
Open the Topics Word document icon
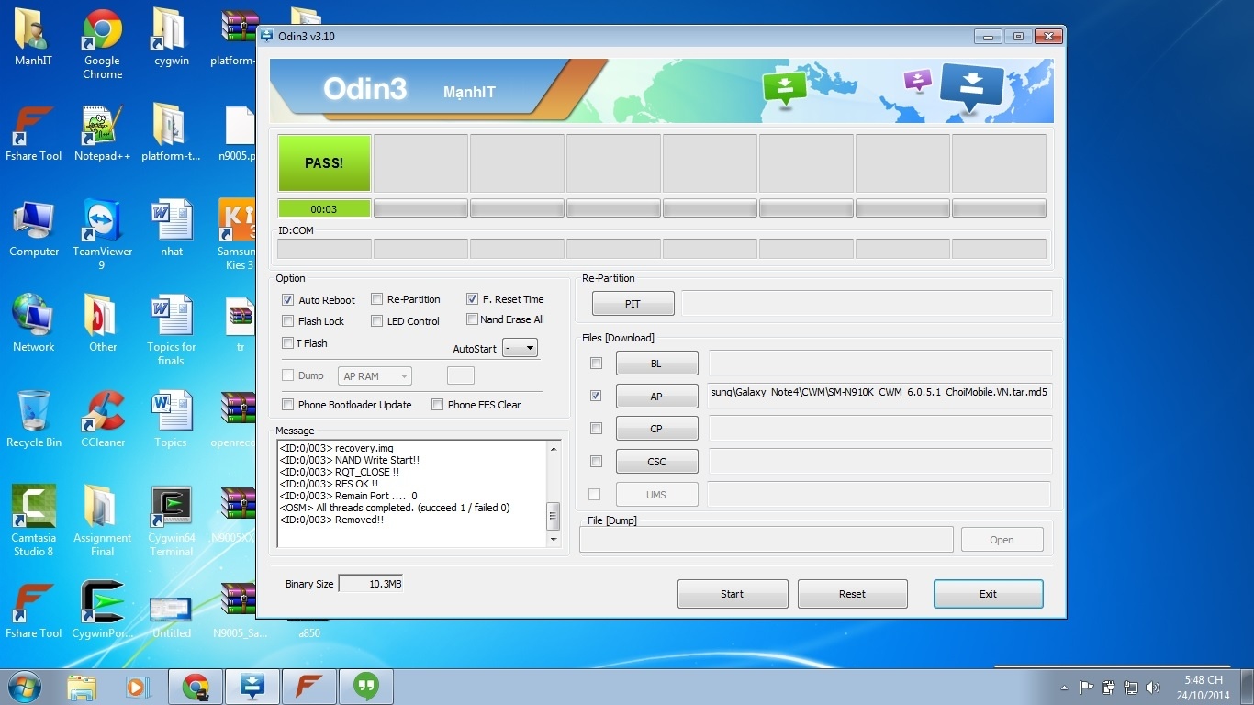172,420
